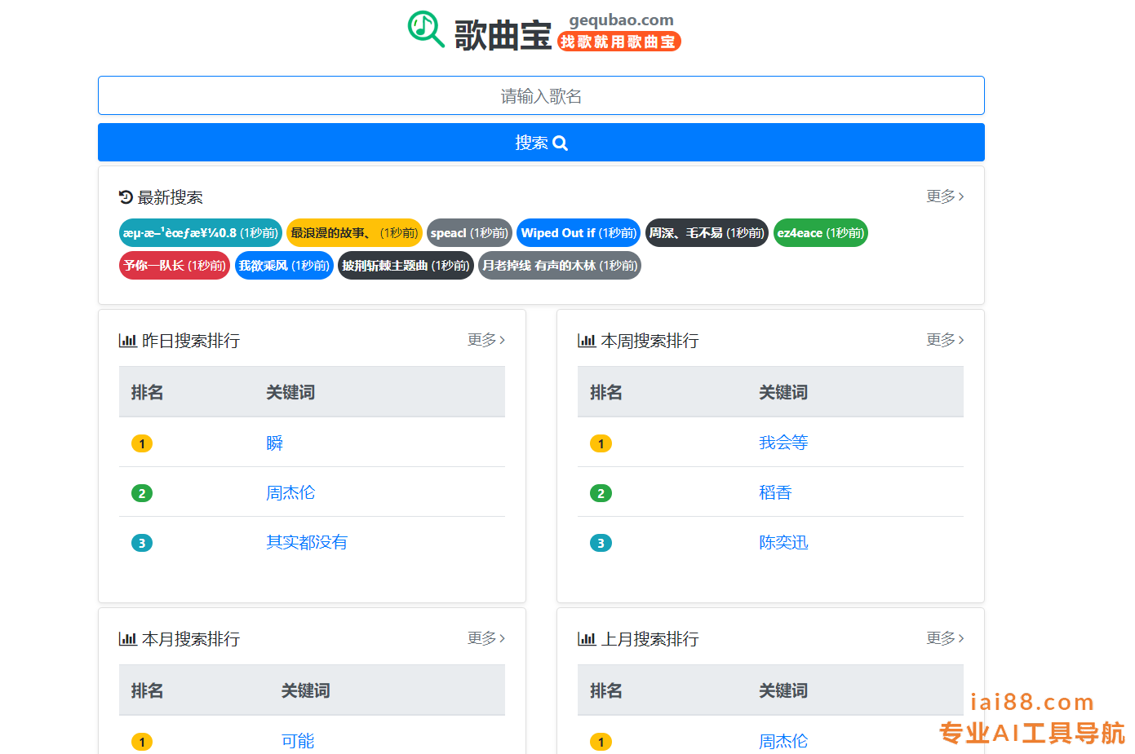Click rank 2 badge next to 稻香
The image size is (1135, 754).
(x=601, y=493)
